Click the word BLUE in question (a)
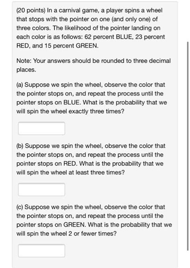This screenshot has height=268, width=190. pyautogui.click(x=71, y=103)
